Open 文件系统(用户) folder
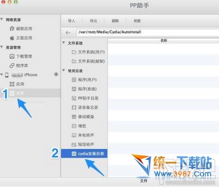 pyautogui.click(x=88, y=52)
